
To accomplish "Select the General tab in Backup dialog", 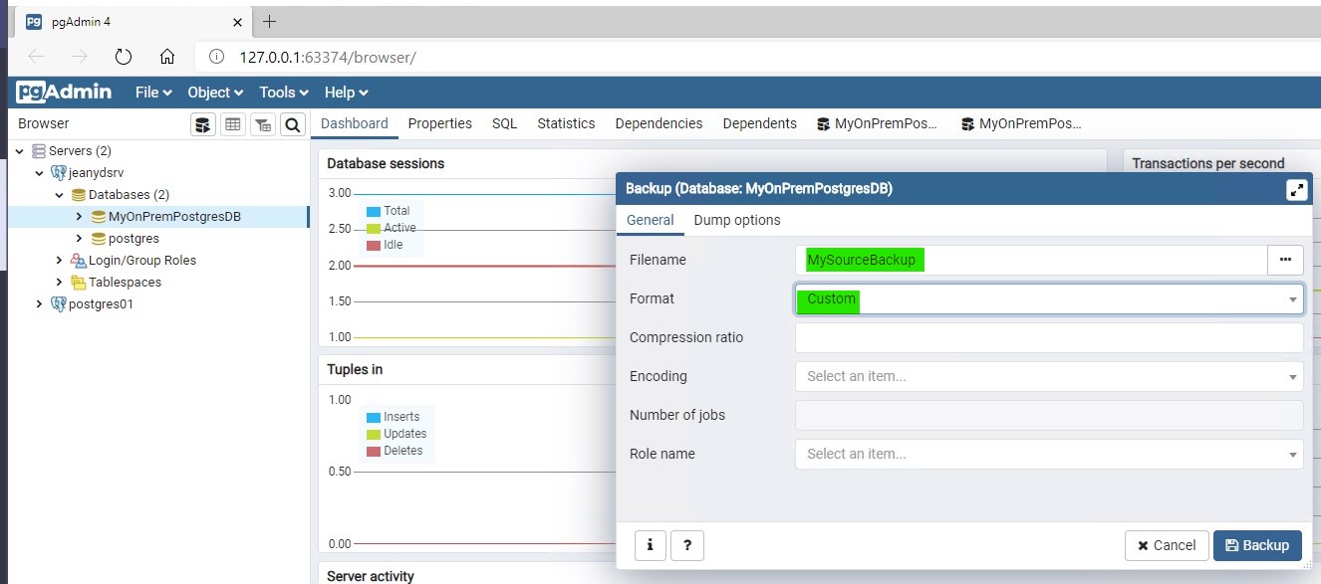I will [x=650, y=221].
